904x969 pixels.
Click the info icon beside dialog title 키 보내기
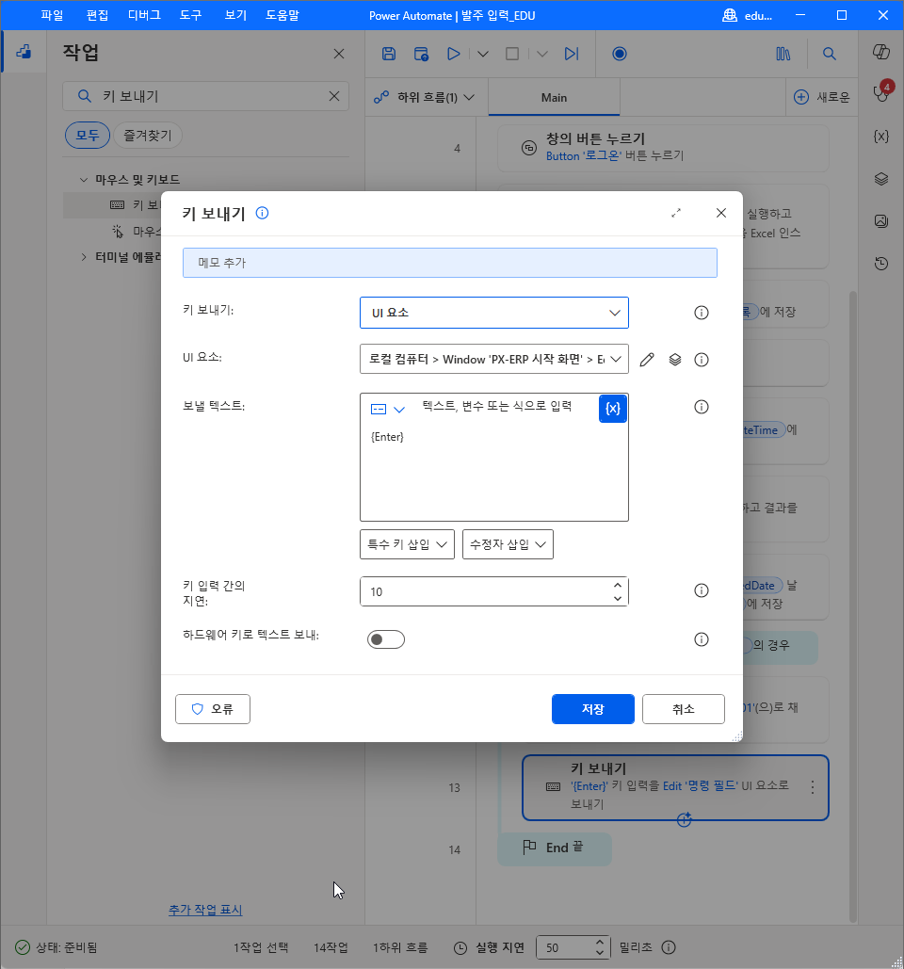tap(262, 213)
